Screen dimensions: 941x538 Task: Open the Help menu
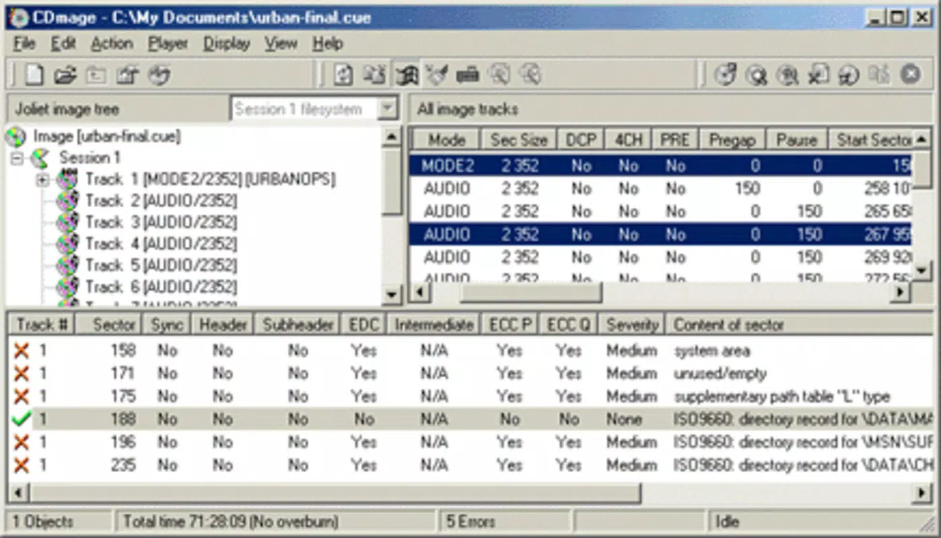(328, 44)
